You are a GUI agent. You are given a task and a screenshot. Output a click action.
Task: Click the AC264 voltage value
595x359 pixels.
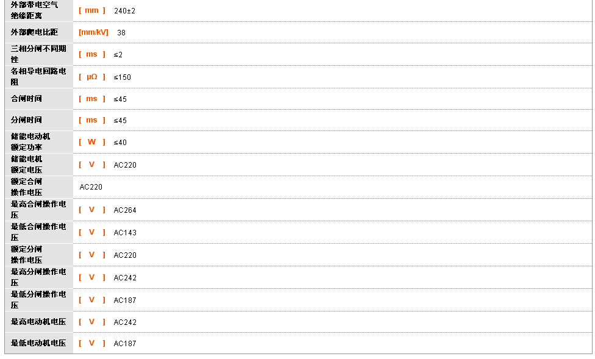point(125,210)
